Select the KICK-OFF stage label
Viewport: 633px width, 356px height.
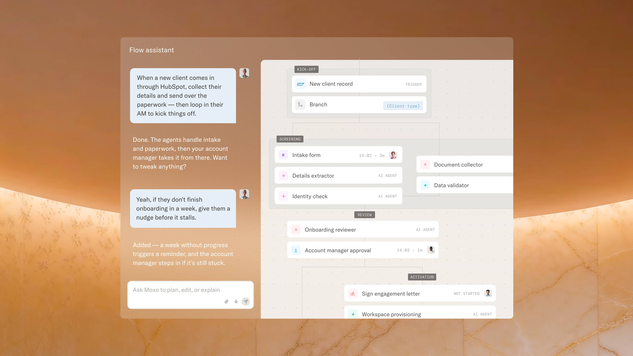306,70
